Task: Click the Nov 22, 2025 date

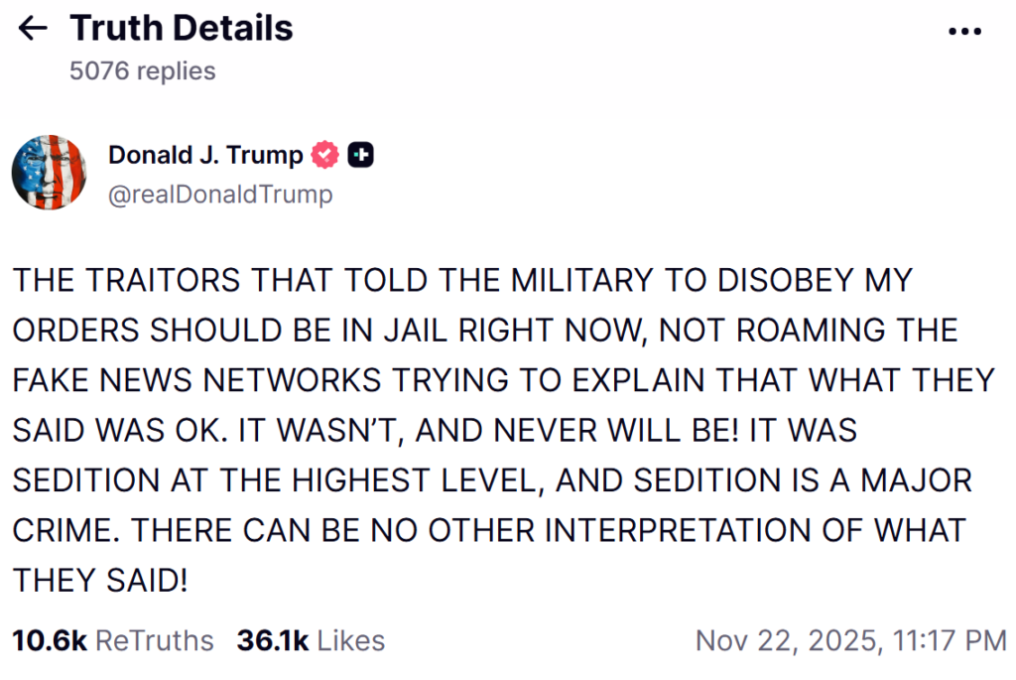Action: (787, 640)
